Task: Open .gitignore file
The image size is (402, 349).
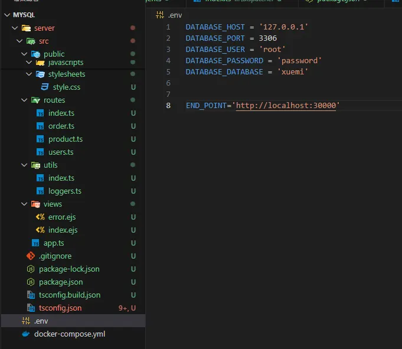Action: coord(55,256)
